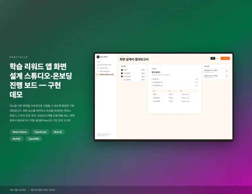Viewport: 252px width, 194px height.
Task: Click the 결과보고서 초안 · 4개 화면 entry
Action: 211,76
